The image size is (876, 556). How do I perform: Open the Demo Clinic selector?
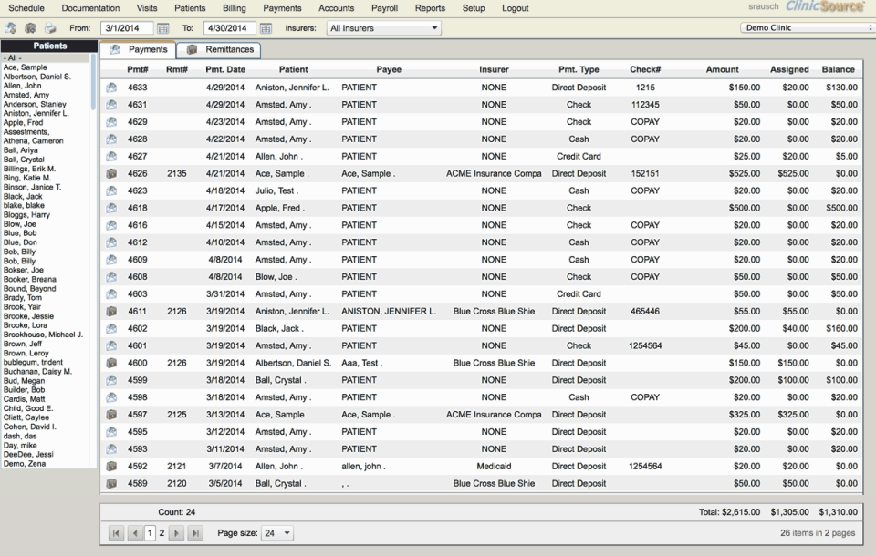click(808, 27)
